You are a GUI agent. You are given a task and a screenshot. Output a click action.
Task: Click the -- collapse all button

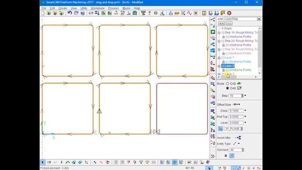point(229,24)
